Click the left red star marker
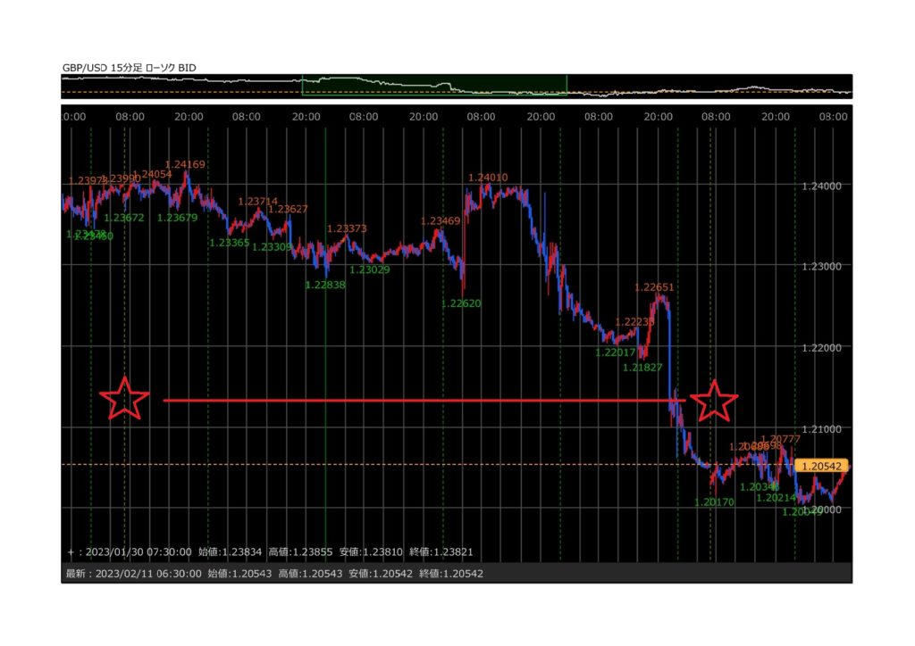 pyautogui.click(x=125, y=399)
